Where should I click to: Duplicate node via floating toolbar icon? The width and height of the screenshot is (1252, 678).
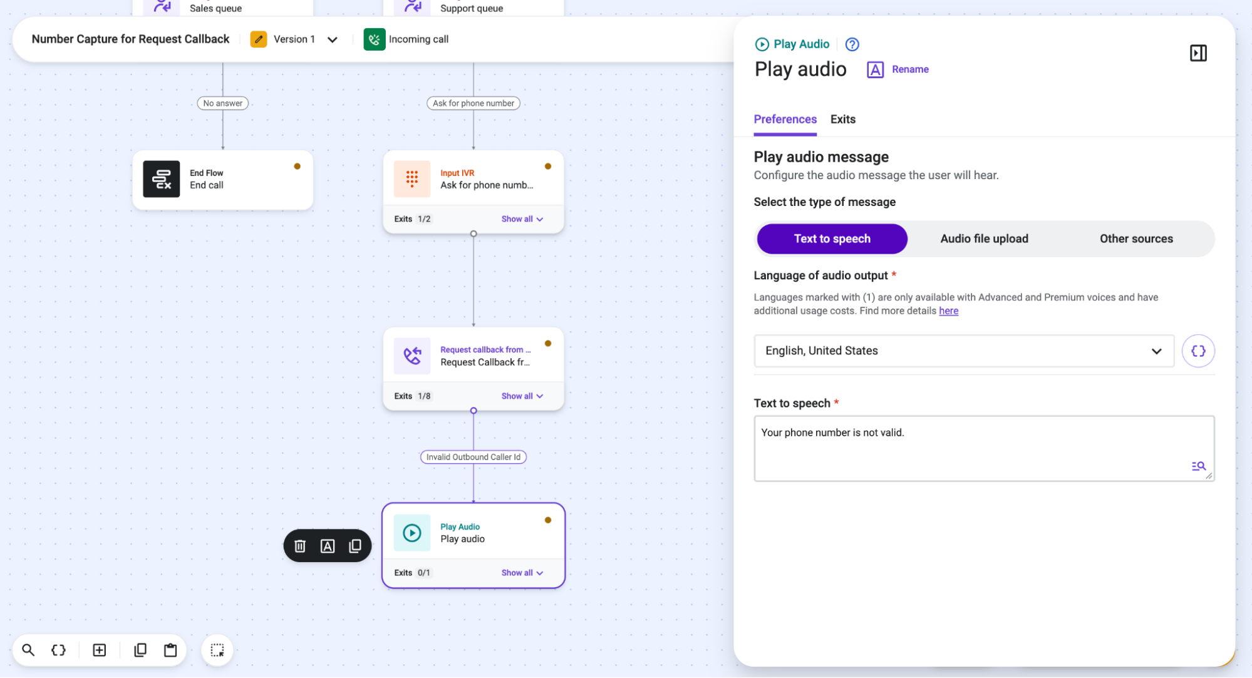[x=355, y=546]
